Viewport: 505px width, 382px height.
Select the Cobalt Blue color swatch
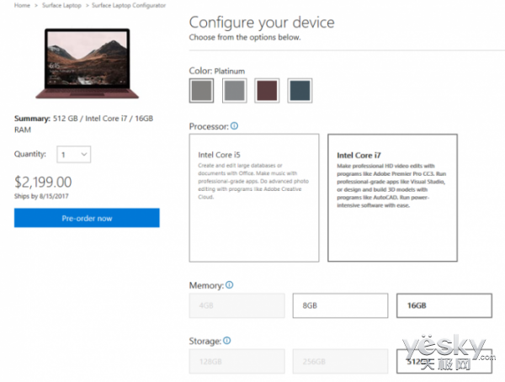click(300, 91)
